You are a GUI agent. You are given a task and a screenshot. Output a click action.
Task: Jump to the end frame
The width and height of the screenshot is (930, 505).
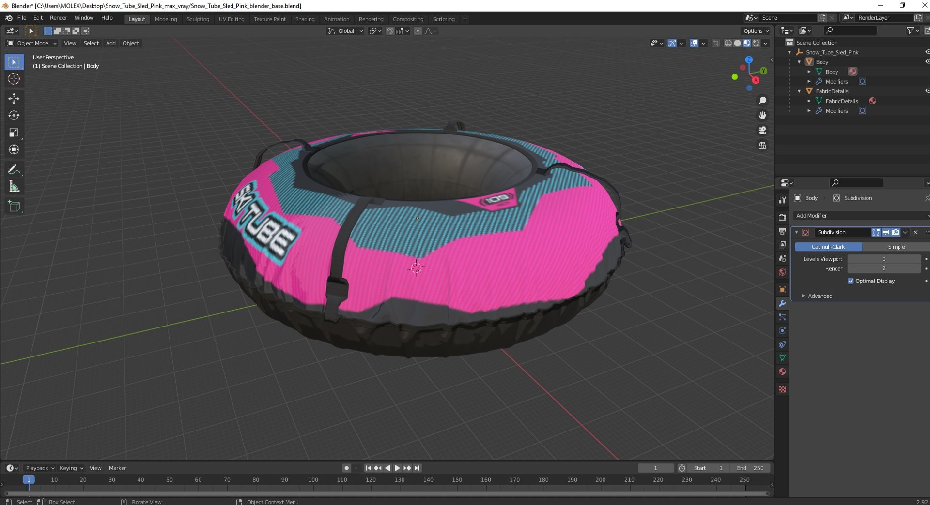417,468
